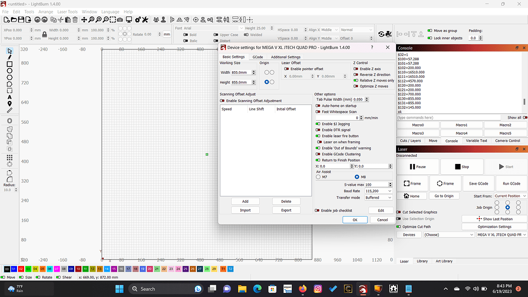The height and width of the screenshot is (297, 528).
Task: Click the Export button in device settings
Action: coord(287,210)
